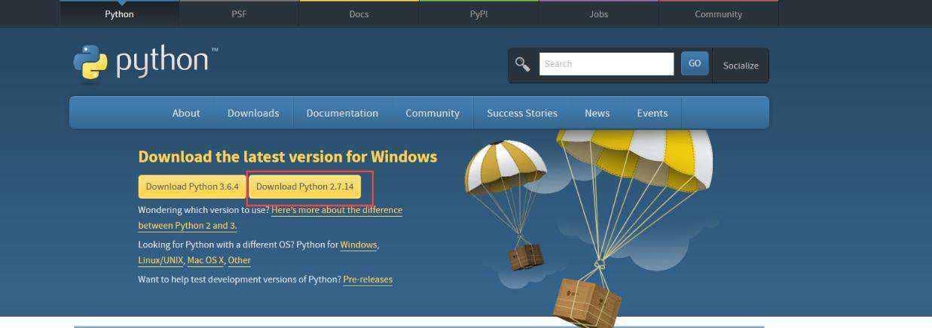Follow the Mac OS X link
Screen dimensions: 932x328
pos(206,260)
